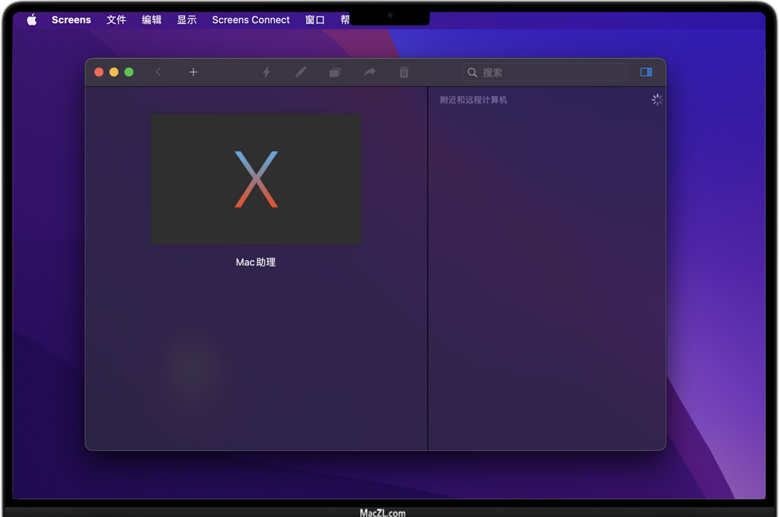Click the duplicate windows icon in toolbar
779x517 pixels.
(x=335, y=72)
